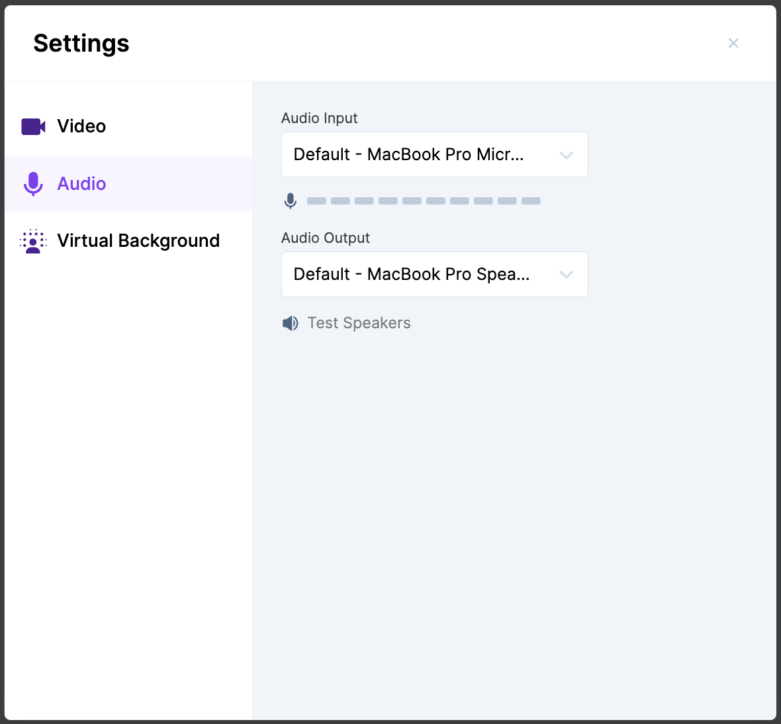Click the small microphone icon by level meter
The width and height of the screenshot is (781, 724).
(290, 201)
